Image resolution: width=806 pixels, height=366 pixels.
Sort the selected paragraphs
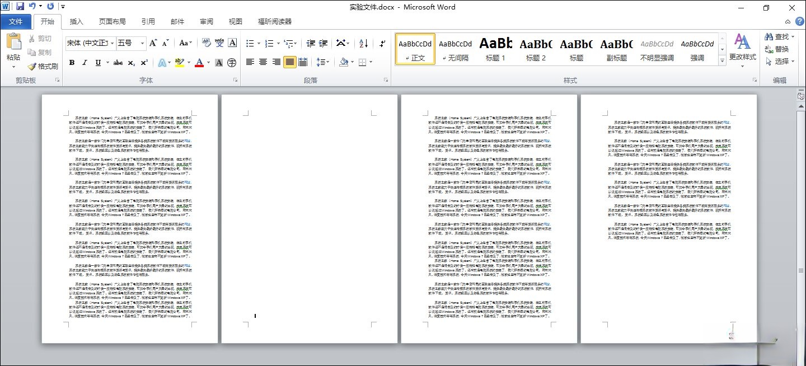coord(363,43)
